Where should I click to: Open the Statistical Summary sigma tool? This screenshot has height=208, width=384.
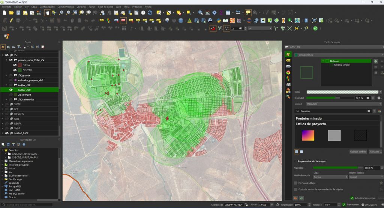(x=222, y=12)
